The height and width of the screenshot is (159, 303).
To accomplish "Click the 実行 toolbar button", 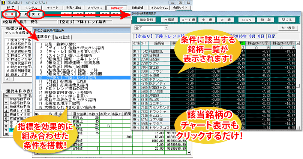I will (36, 15).
